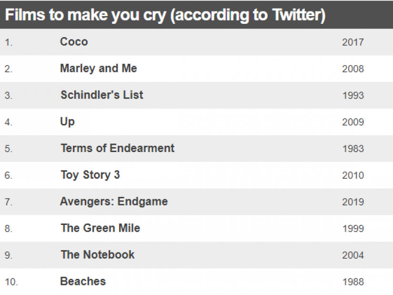Select Schindler's List in the list
393x295 pixels.
click(x=102, y=95)
